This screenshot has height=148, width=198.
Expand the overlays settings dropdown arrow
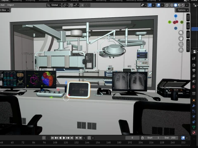163,5
